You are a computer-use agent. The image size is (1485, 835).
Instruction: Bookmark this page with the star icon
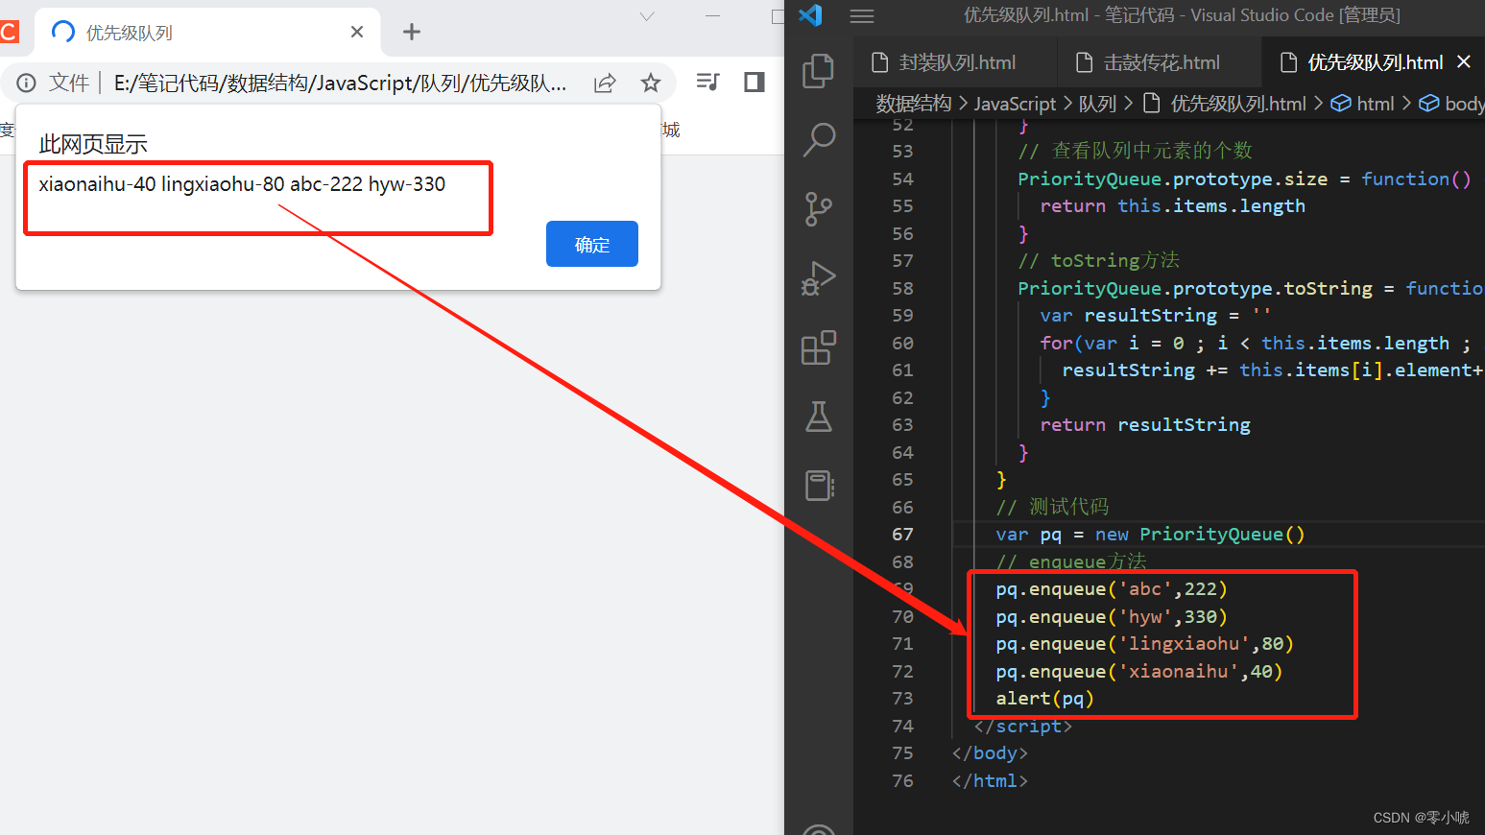(x=651, y=83)
